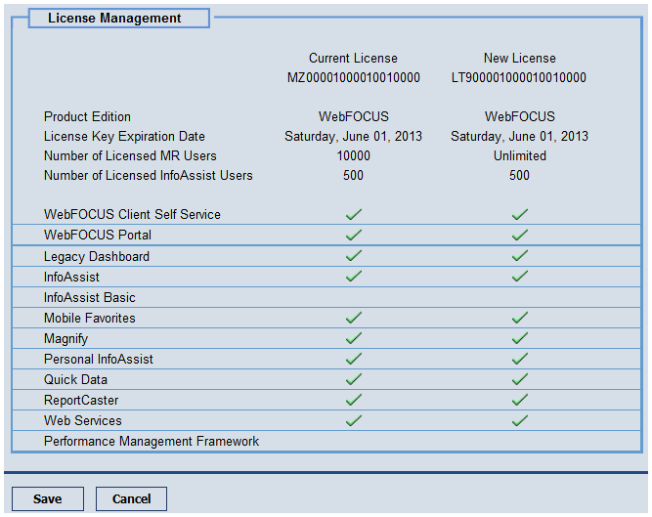Viewport: 652px width, 517px height.
Task: Click the Quick Data row label
Action: coord(75,379)
